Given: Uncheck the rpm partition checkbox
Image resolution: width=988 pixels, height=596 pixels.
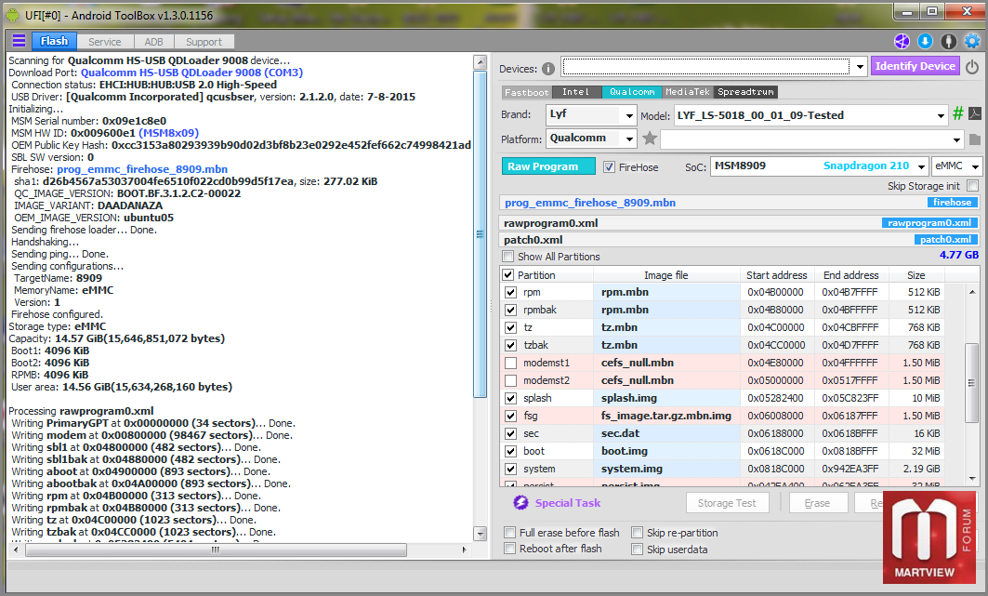Looking at the screenshot, I should click(511, 292).
